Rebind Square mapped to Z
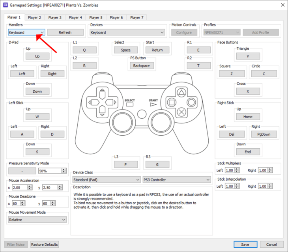 click(x=232, y=74)
